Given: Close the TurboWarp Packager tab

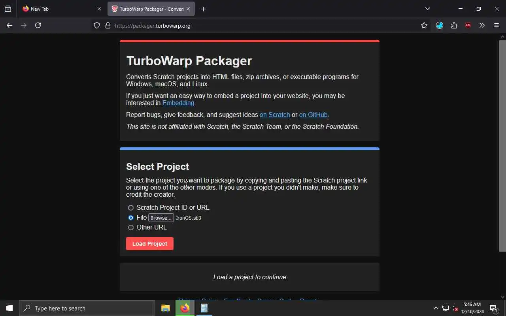Looking at the screenshot, I should point(188,9).
